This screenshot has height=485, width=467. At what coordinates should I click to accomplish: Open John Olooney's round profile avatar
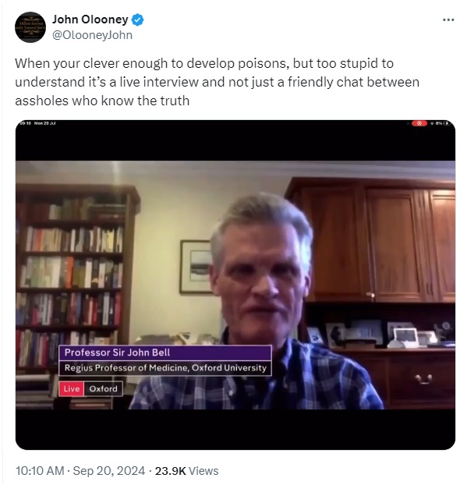(30, 27)
